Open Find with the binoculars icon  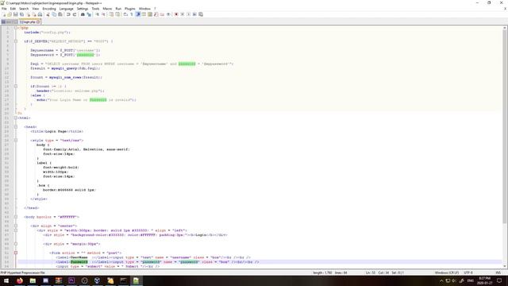tap(83, 14)
